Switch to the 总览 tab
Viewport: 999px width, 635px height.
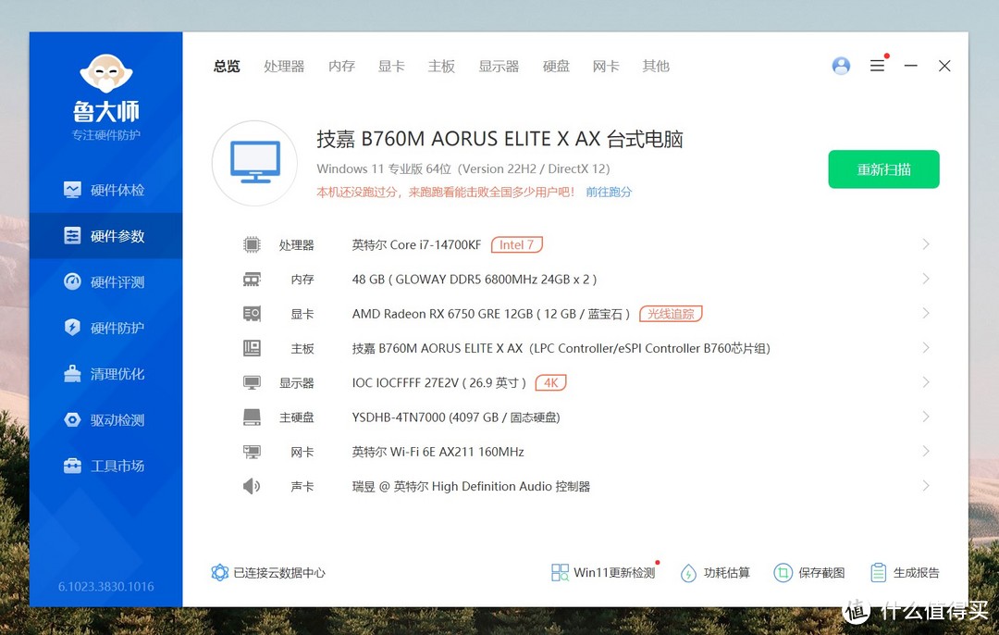click(x=227, y=66)
